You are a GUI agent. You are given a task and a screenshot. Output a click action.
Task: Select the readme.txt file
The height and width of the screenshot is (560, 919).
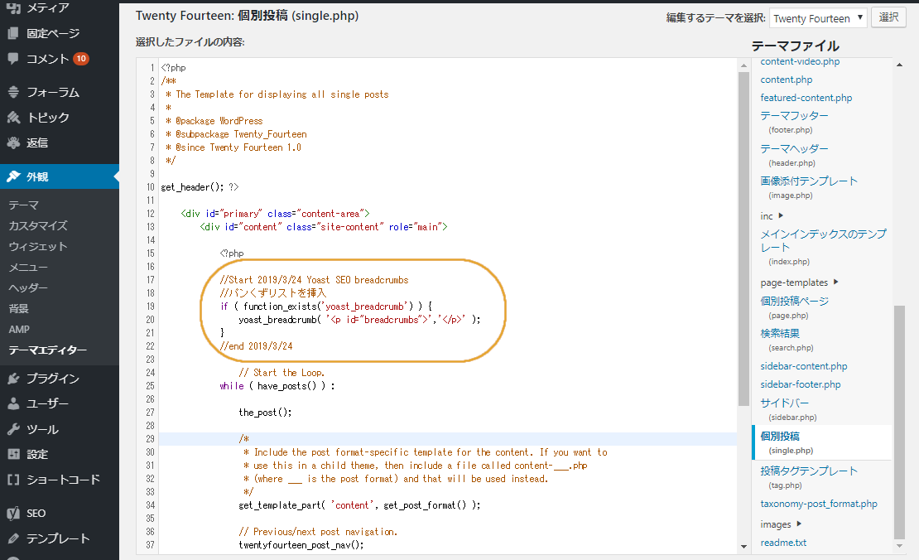783,543
